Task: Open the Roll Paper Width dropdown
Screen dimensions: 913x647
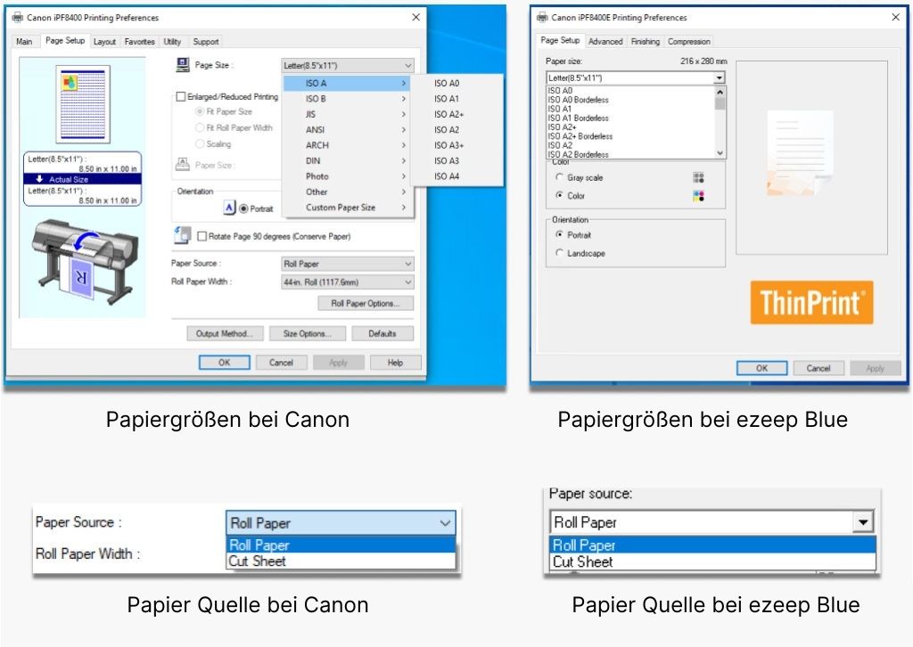Action: [348, 282]
